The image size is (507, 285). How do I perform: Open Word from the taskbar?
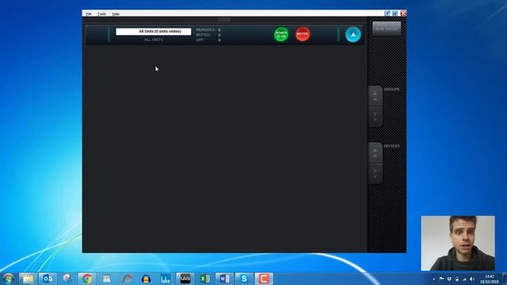(x=224, y=279)
